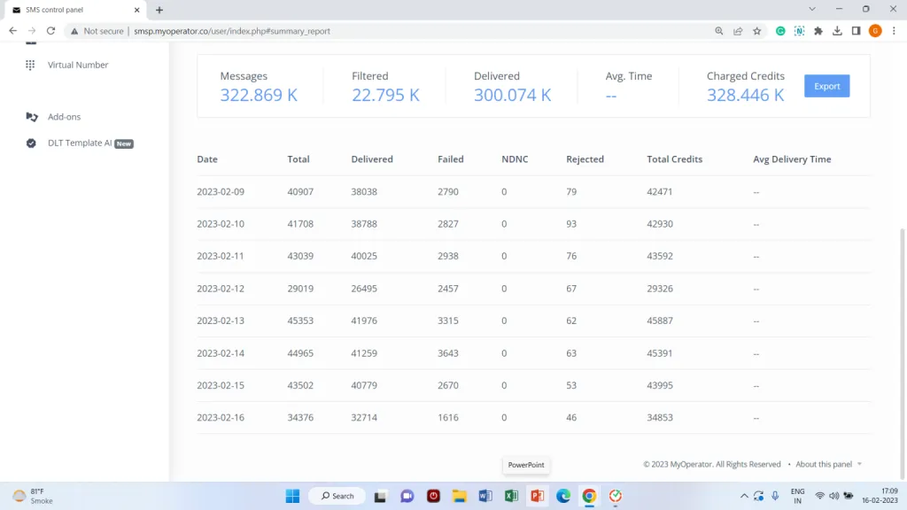Open the tab search dropdown chevron
The width and height of the screenshot is (907, 510).
[x=812, y=9]
